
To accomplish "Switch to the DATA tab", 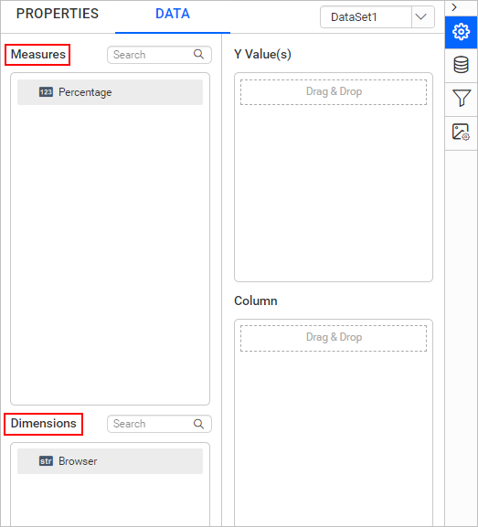I will tap(173, 14).
